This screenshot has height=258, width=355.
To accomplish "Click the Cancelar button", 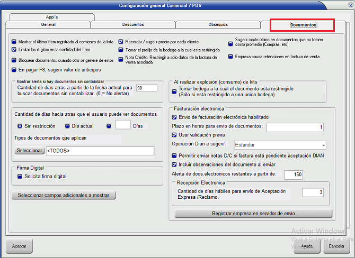I will click(337, 246).
